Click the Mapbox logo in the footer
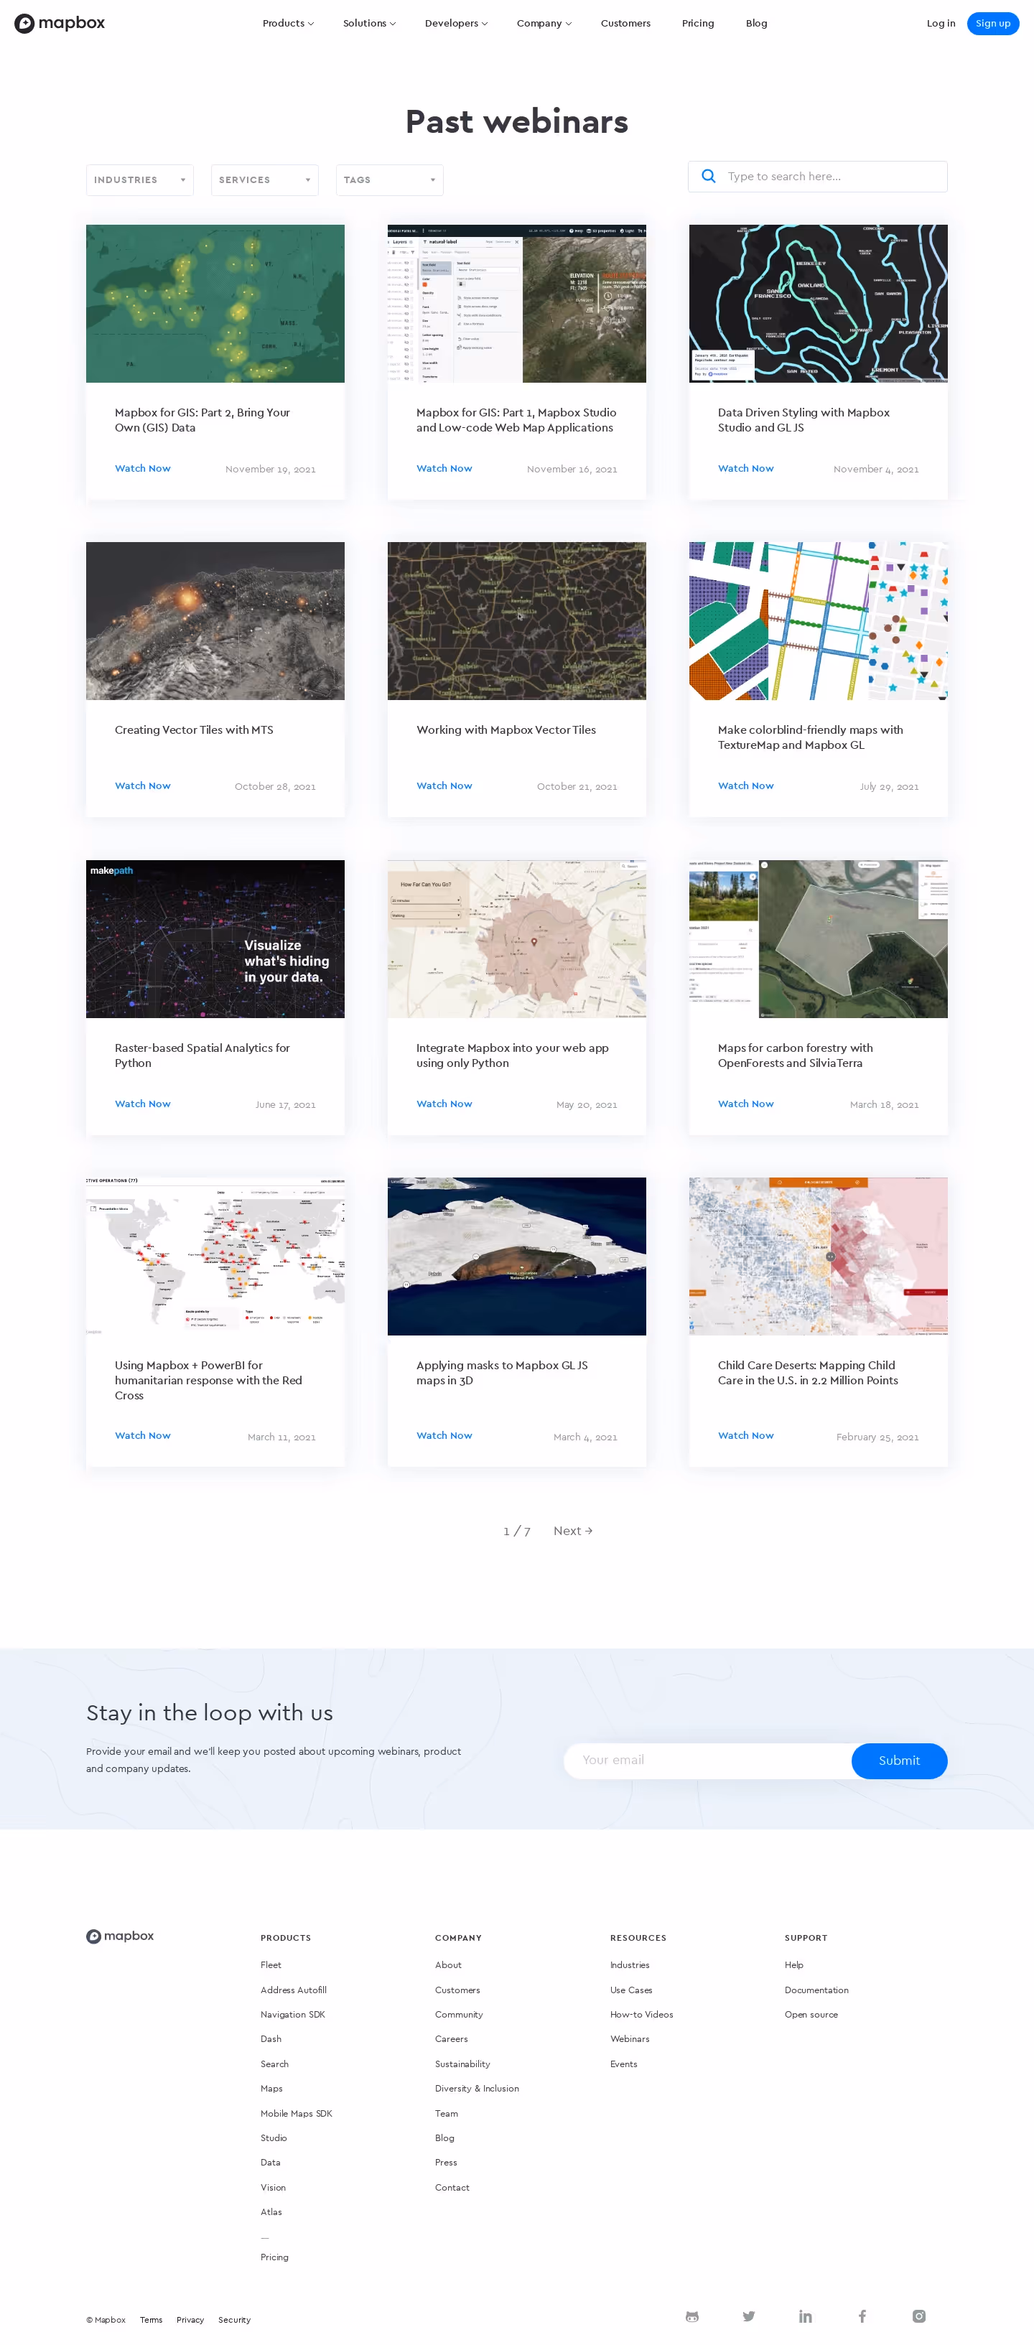Viewport: 1034px width, 2345px height. click(120, 1935)
